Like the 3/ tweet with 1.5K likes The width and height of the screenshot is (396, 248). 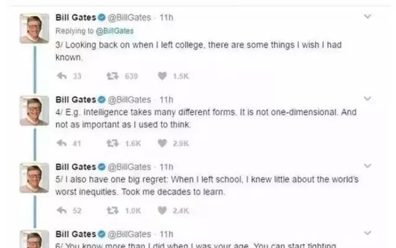tap(163, 76)
